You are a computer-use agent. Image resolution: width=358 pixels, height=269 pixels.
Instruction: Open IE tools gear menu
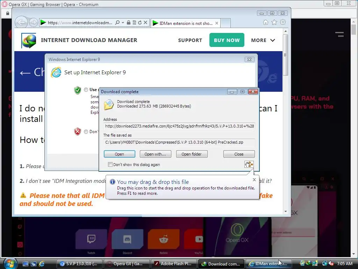click(283, 22)
